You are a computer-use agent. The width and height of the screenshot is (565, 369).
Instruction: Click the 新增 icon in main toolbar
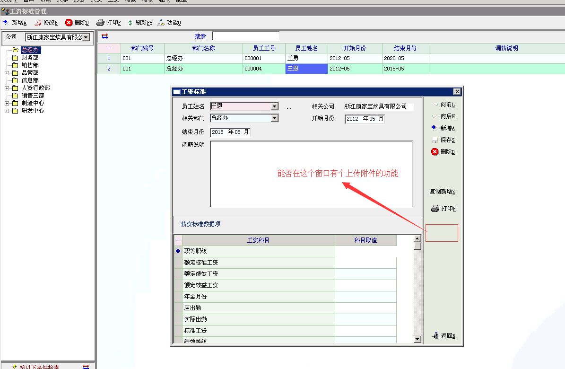(x=6, y=22)
